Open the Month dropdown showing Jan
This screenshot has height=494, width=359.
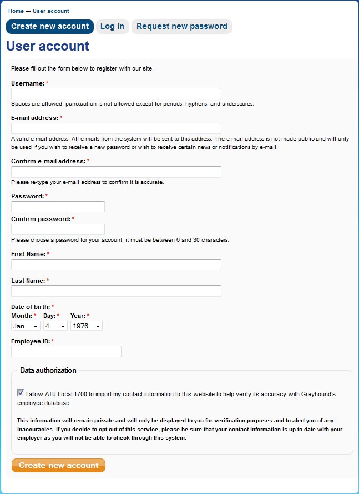[x=26, y=326]
